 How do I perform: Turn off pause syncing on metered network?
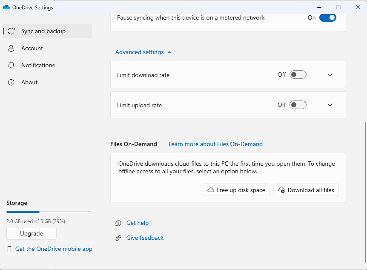tap(328, 17)
